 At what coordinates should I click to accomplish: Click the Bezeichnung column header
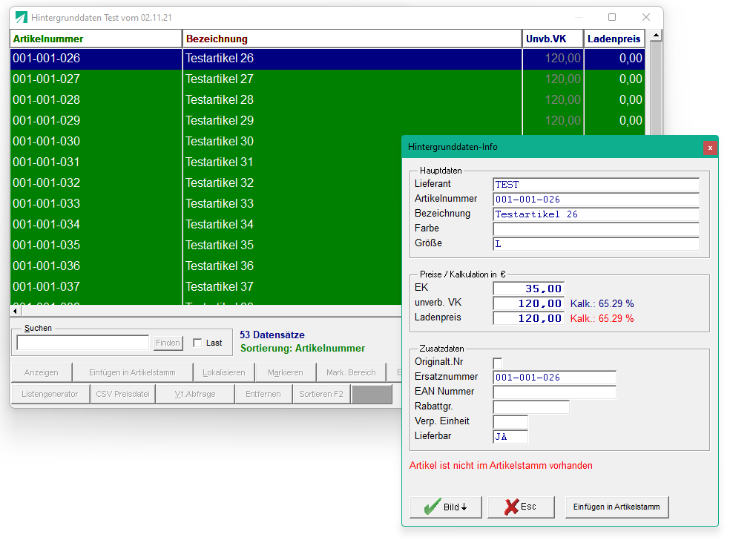(x=352, y=39)
